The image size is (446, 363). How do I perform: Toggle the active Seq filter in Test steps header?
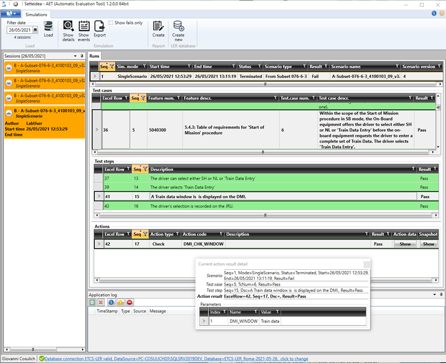[145, 169]
